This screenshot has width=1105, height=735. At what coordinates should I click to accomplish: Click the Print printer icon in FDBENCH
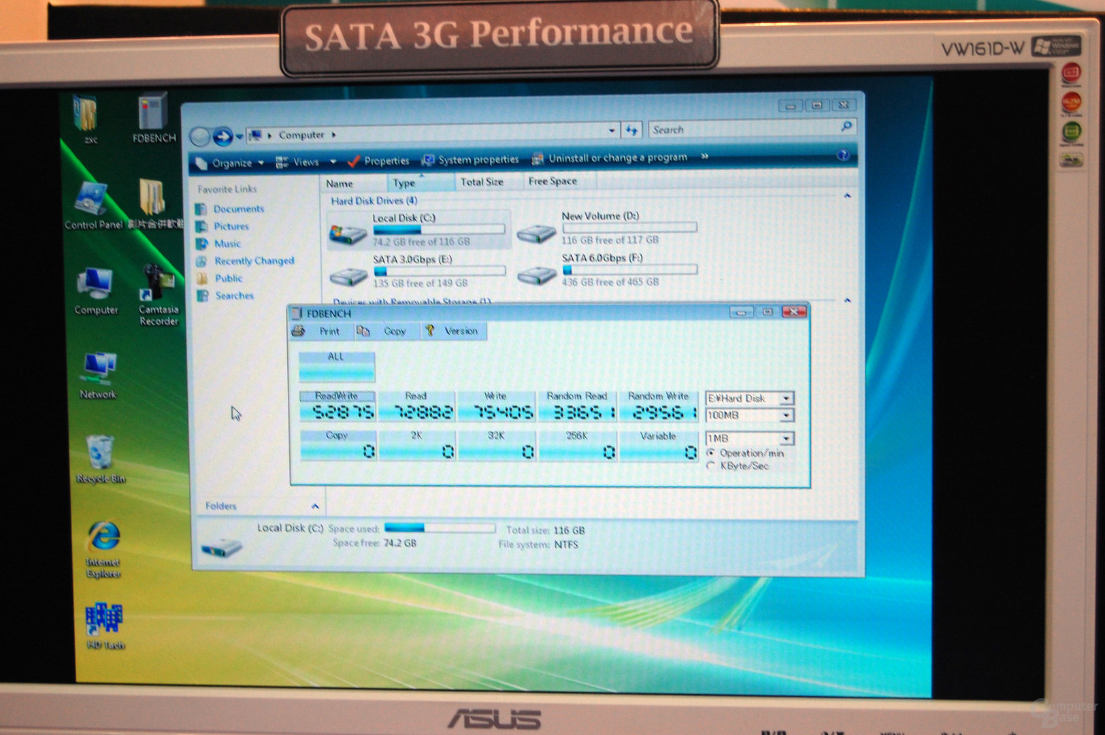[298, 331]
